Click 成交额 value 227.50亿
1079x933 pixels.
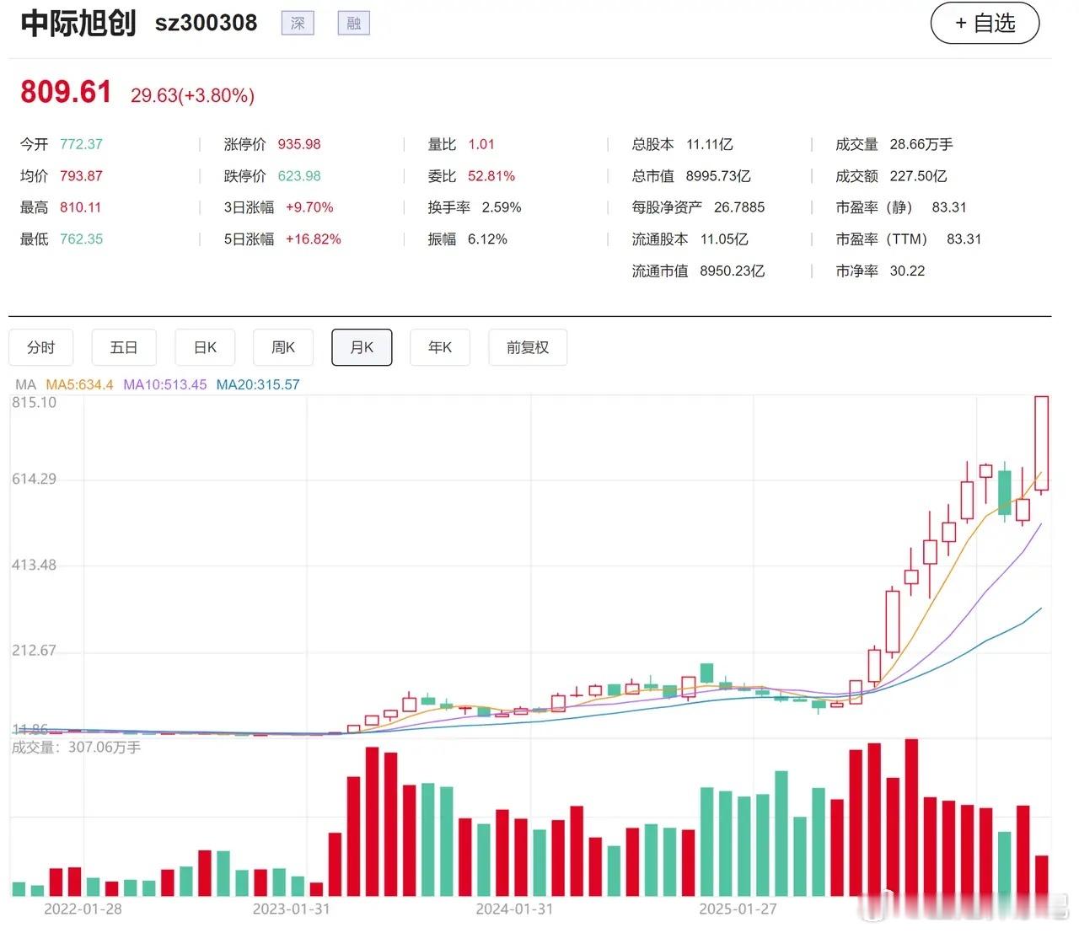pos(919,176)
